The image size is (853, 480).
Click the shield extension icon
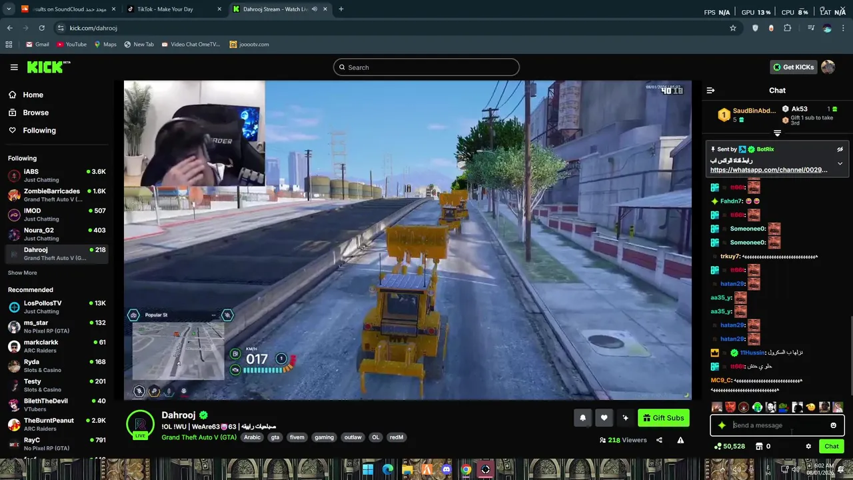[755, 28]
